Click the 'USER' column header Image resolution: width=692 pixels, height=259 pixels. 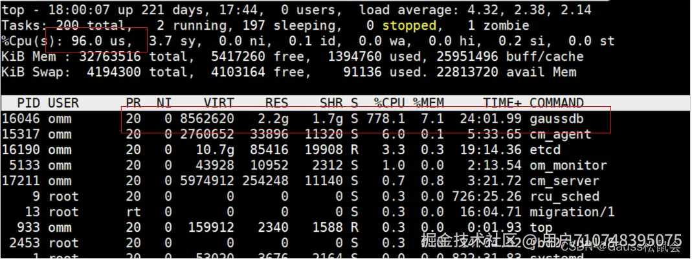[x=63, y=103]
